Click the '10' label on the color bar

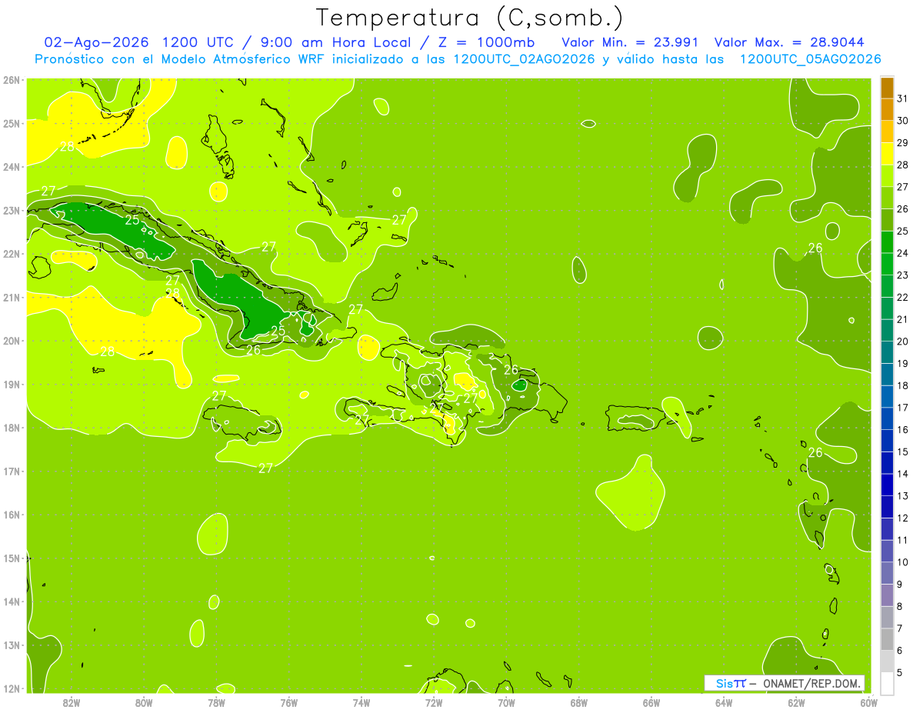[x=902, y=562]
